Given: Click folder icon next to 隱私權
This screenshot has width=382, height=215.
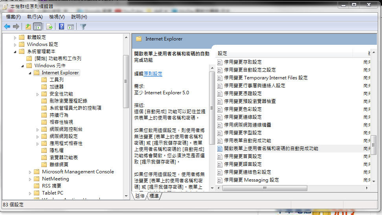Looking at the screenshot, I should 44,150.
